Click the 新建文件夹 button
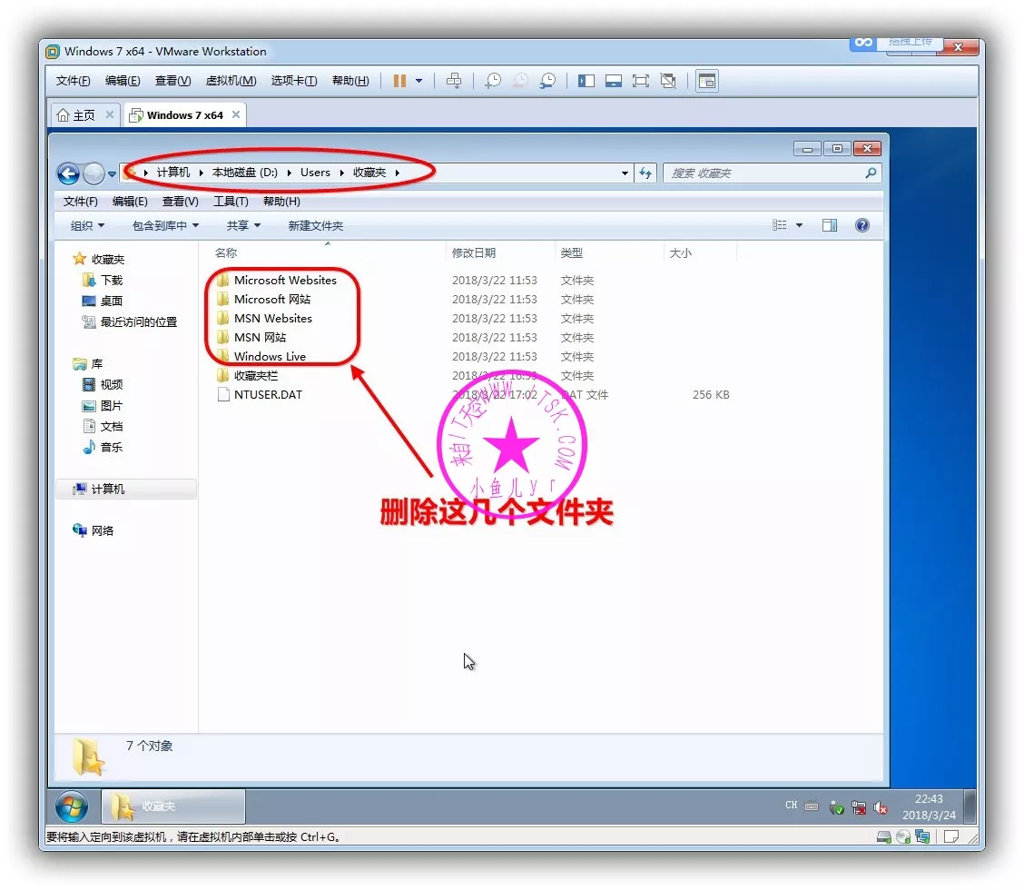The height and width of the screenshot is (890, 1024). tap(315, 225)
